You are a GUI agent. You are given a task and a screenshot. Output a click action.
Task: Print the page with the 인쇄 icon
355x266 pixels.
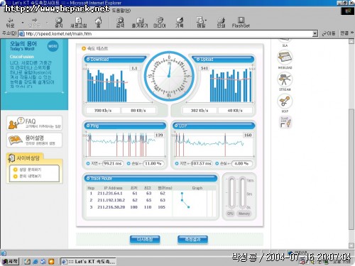coord(221,23)
